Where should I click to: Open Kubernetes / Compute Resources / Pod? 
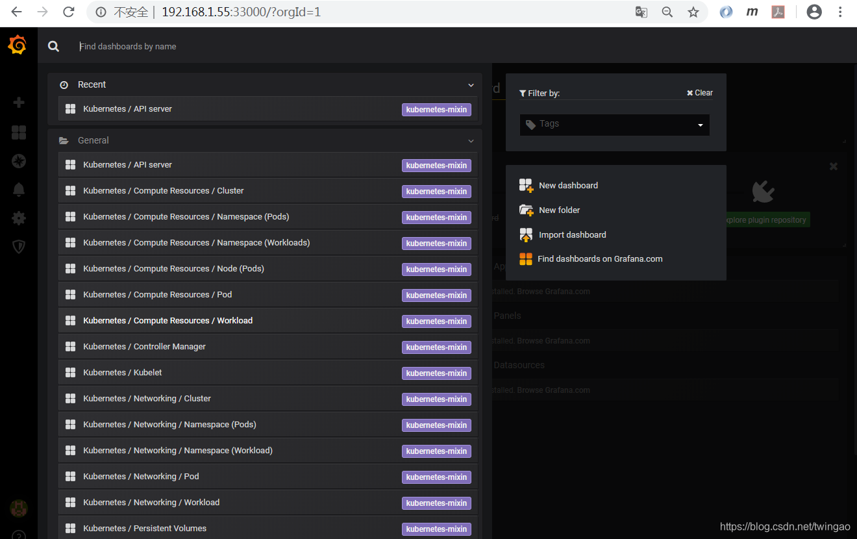[x=267, y=295]
